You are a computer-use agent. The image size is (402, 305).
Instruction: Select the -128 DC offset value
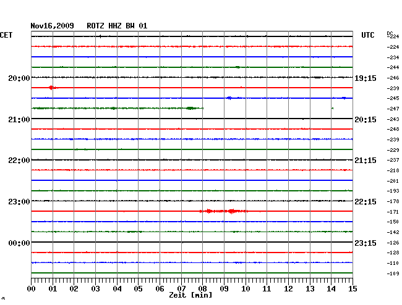(x=393, y=253)
